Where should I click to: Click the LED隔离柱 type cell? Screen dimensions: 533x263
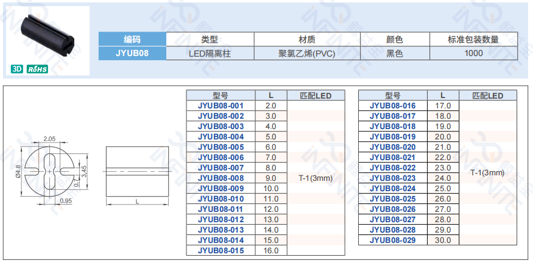210,53
